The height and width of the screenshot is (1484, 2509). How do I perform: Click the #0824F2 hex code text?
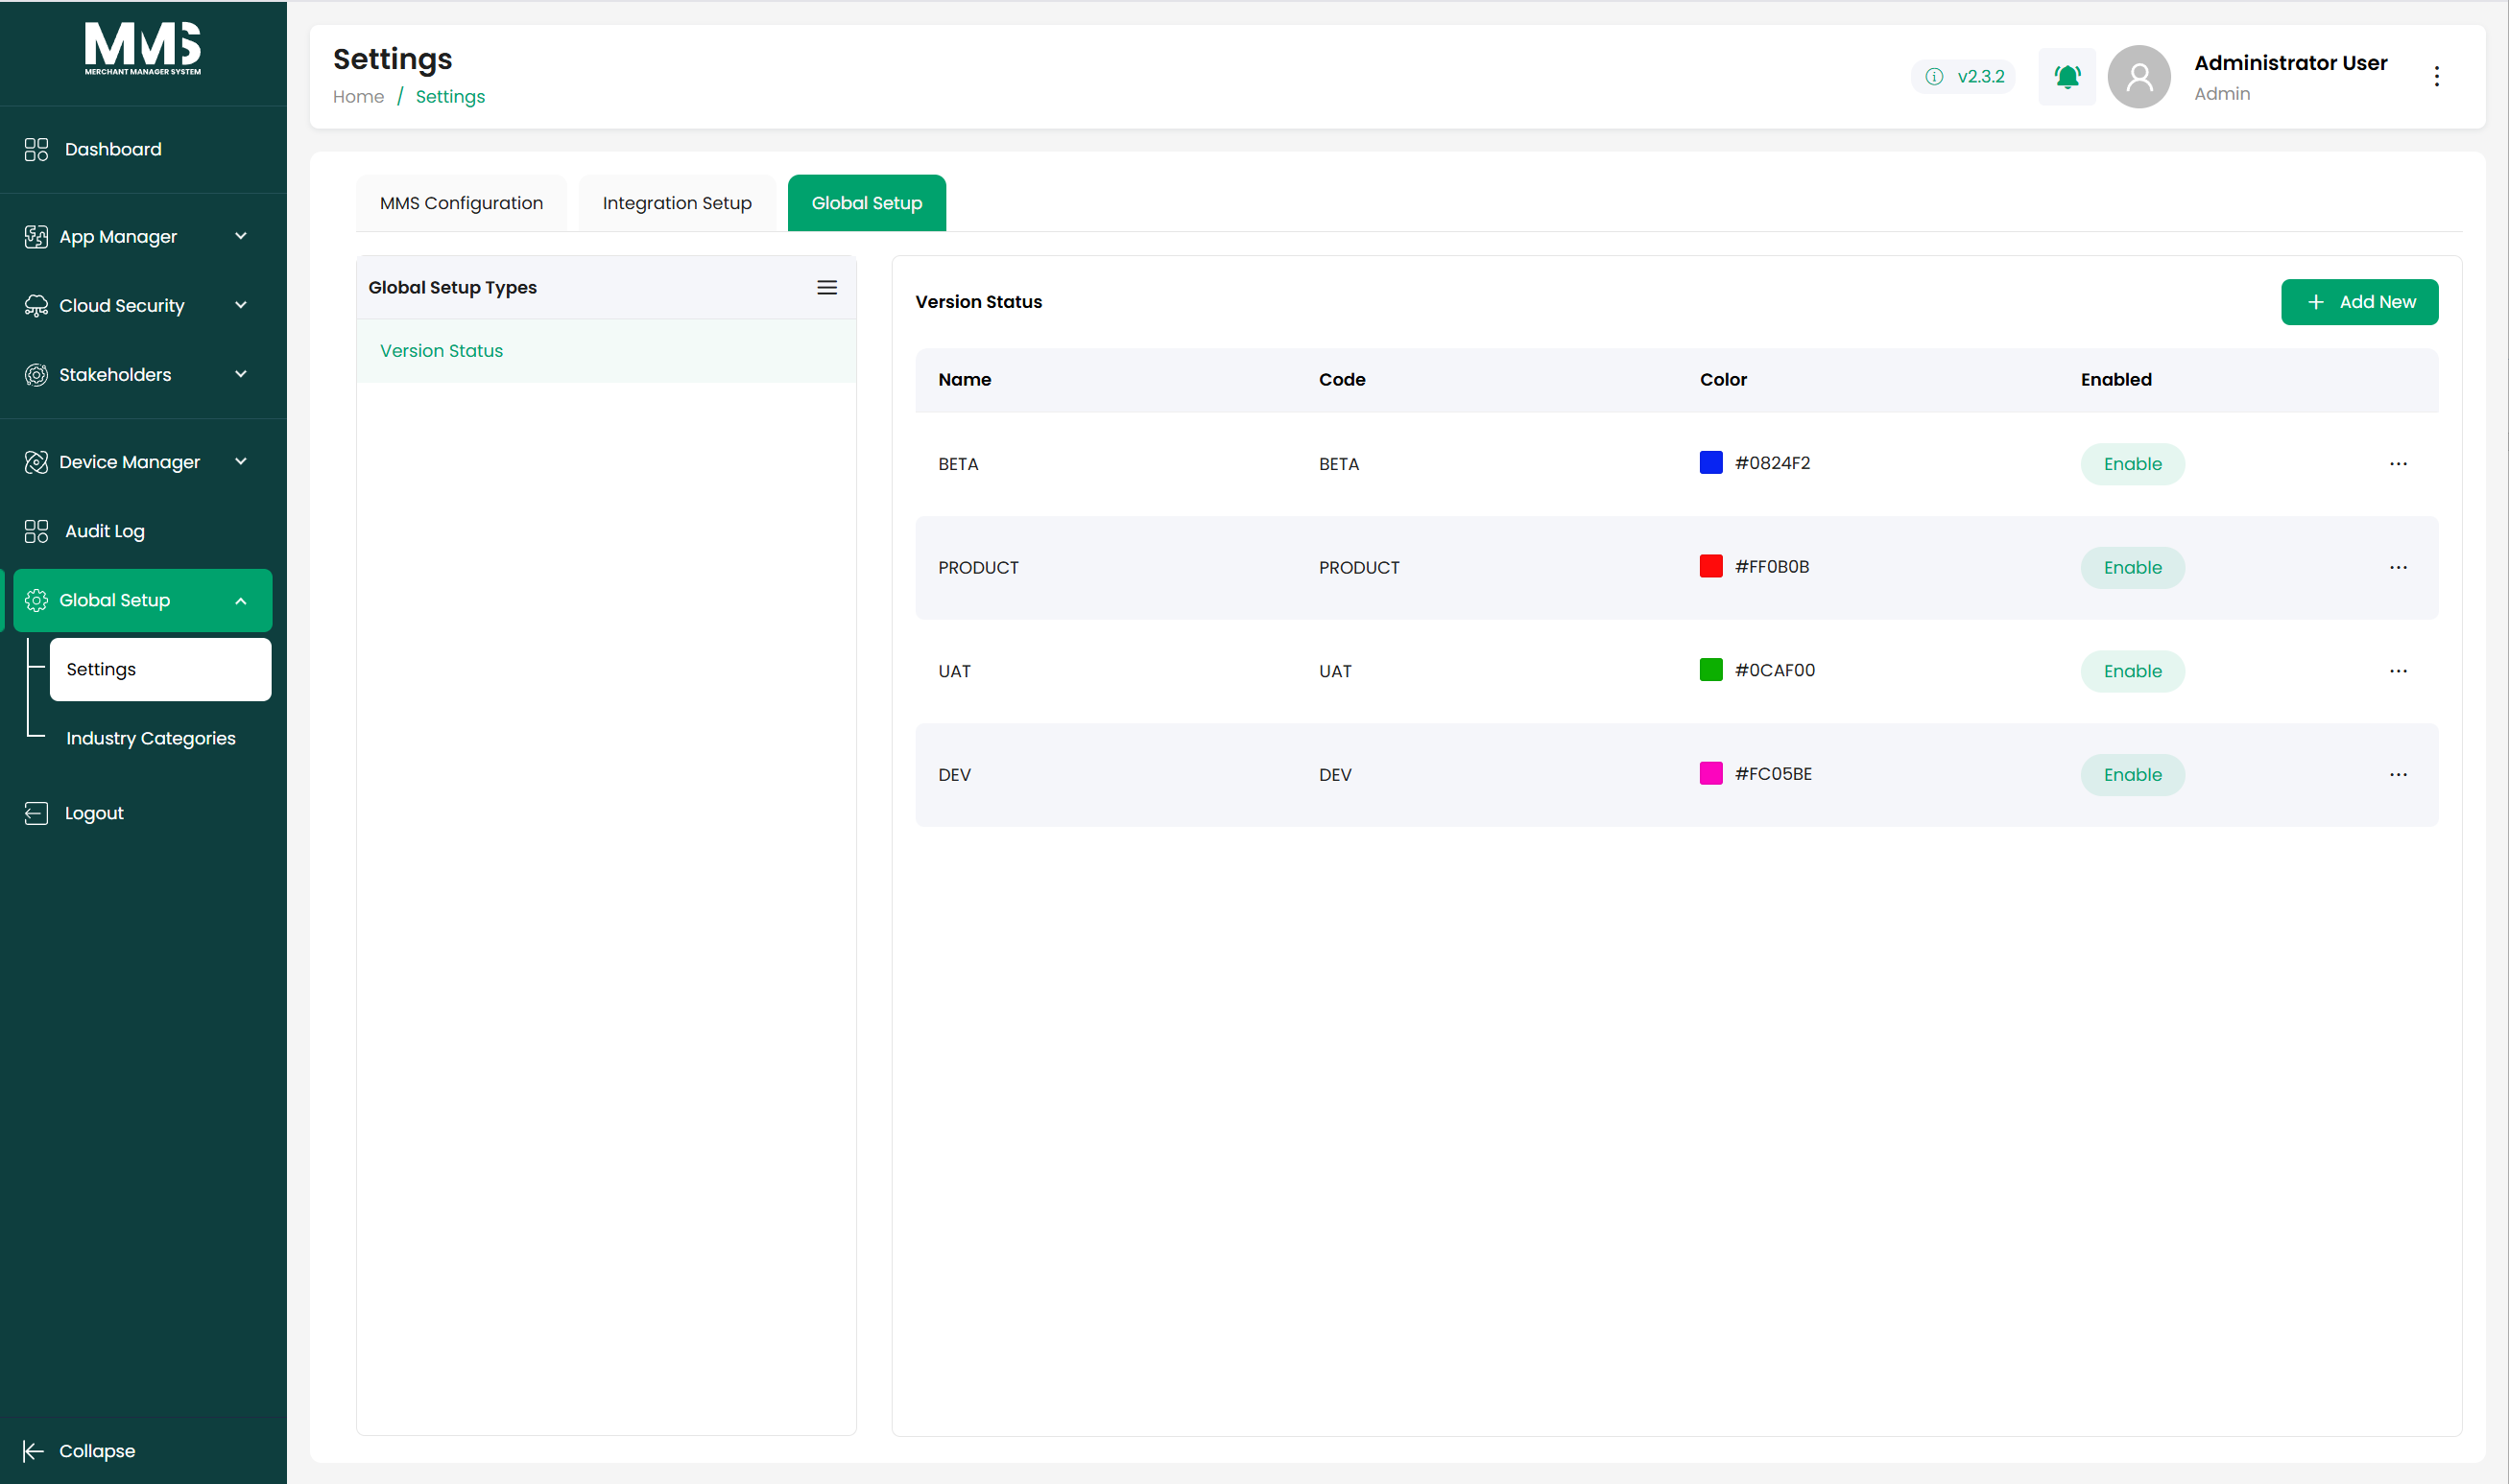[x=1772, y=463]
